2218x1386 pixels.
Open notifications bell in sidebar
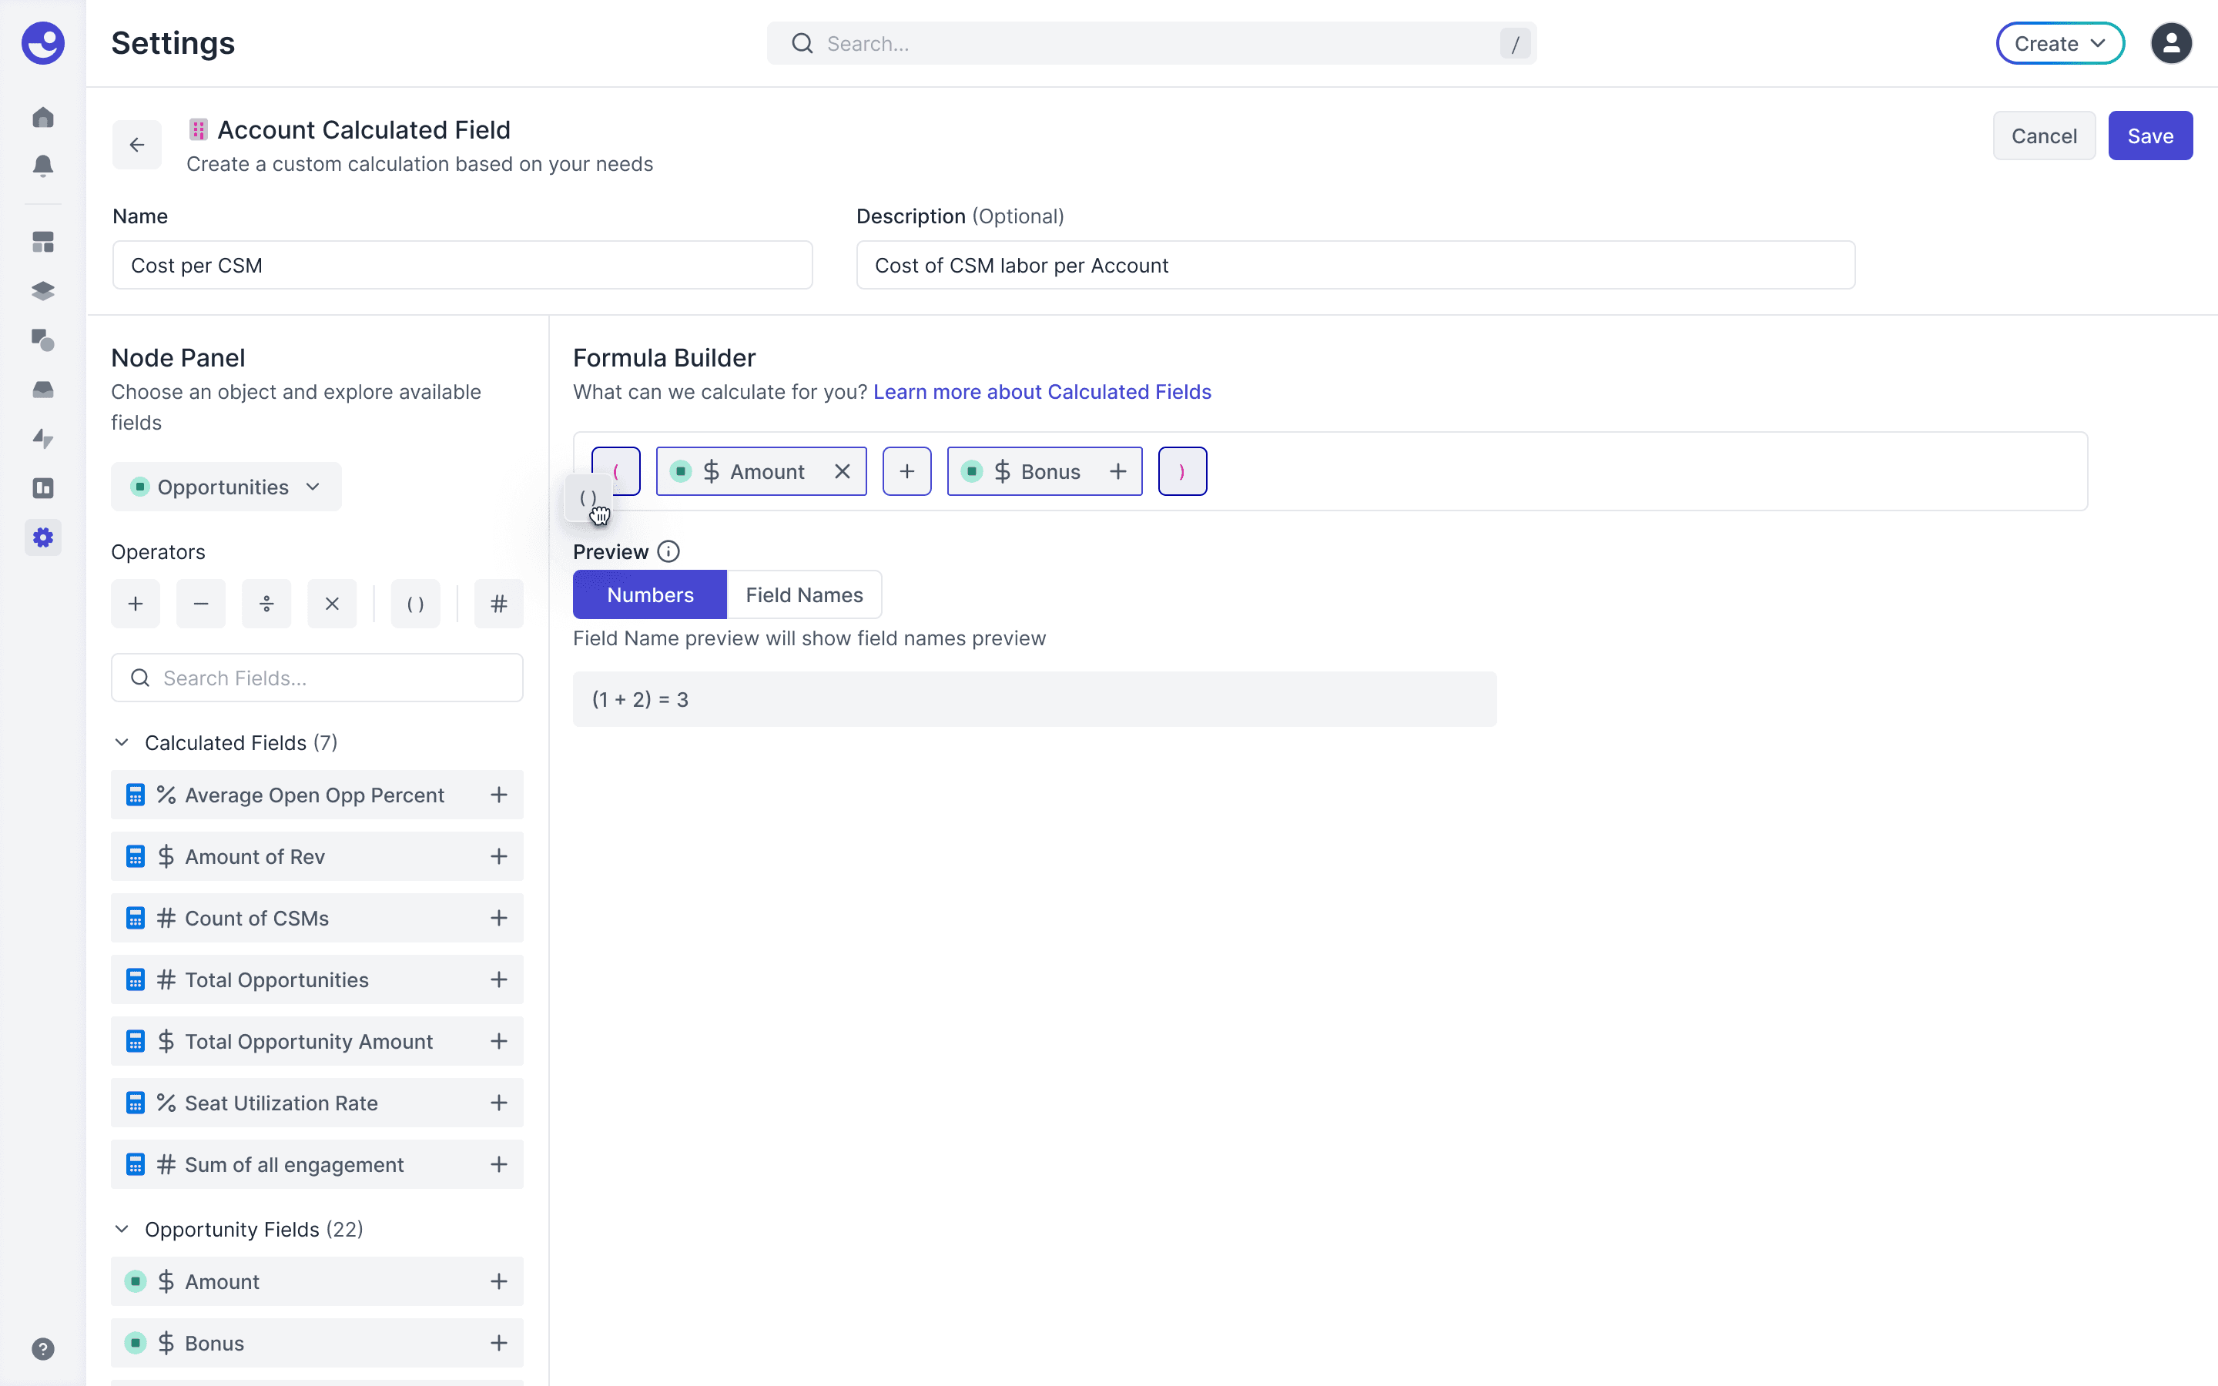coord(43,166)
